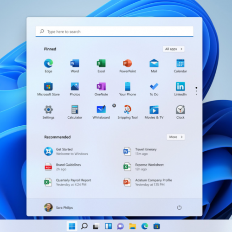Open the LinkedIn pinned app
The image size is (232, 232).
[x=180, y=89]
